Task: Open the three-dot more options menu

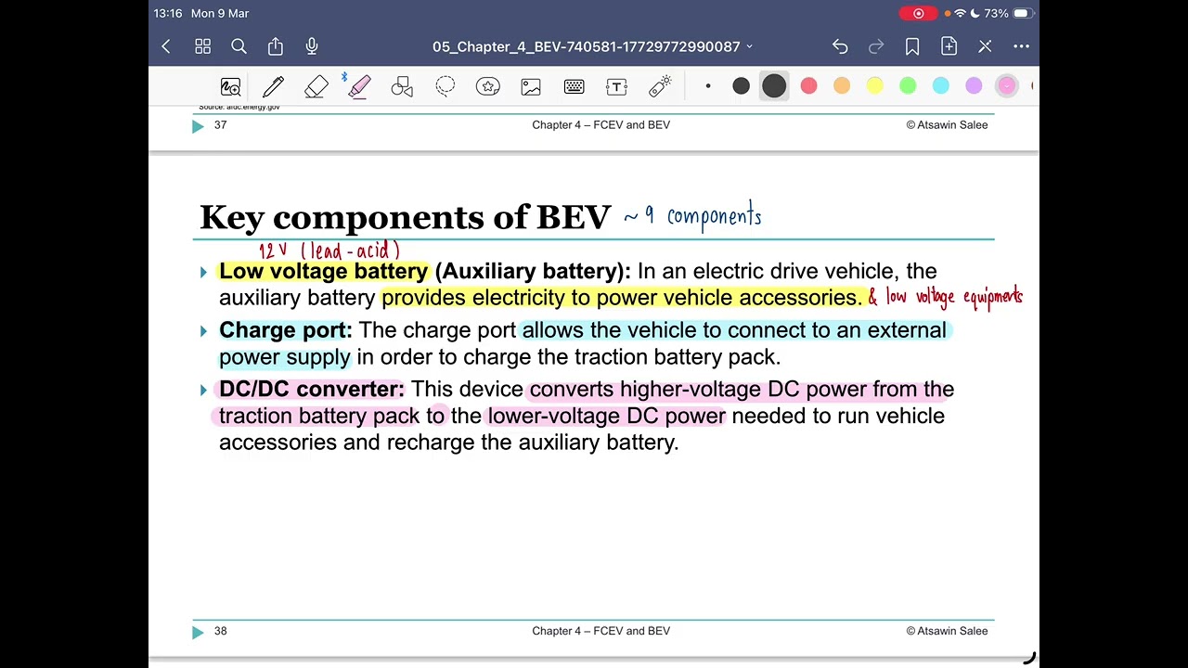Action: coord(1021,46)
